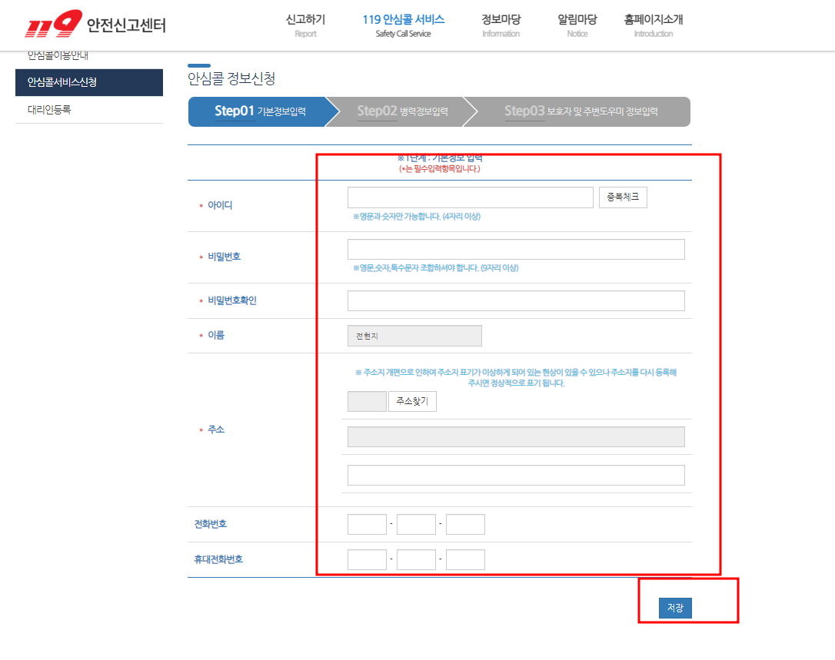Click the 휴대전화번호 field label
Screen dimensions: 835x660
click(218, 559)
